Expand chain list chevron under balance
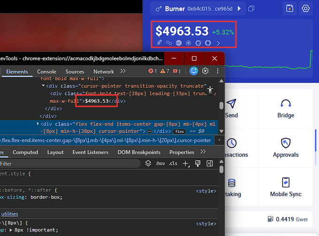 click(218, 43)
